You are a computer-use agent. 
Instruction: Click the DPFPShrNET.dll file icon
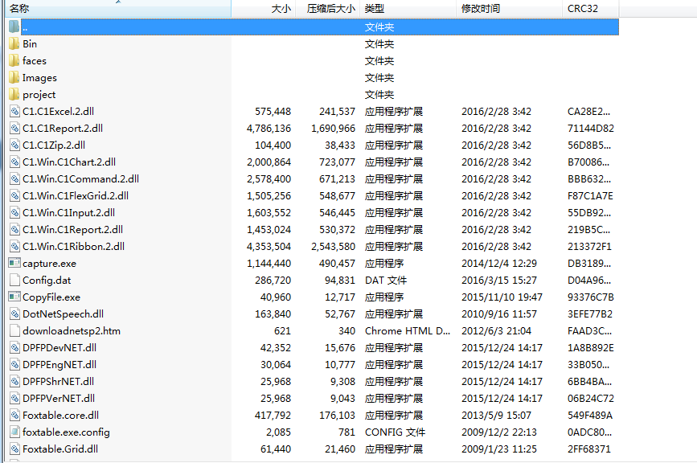tap(14, 382)
